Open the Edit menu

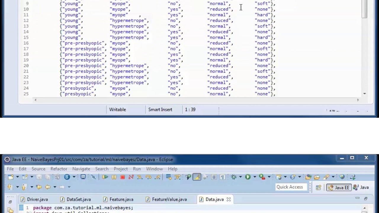pos(23,169)
